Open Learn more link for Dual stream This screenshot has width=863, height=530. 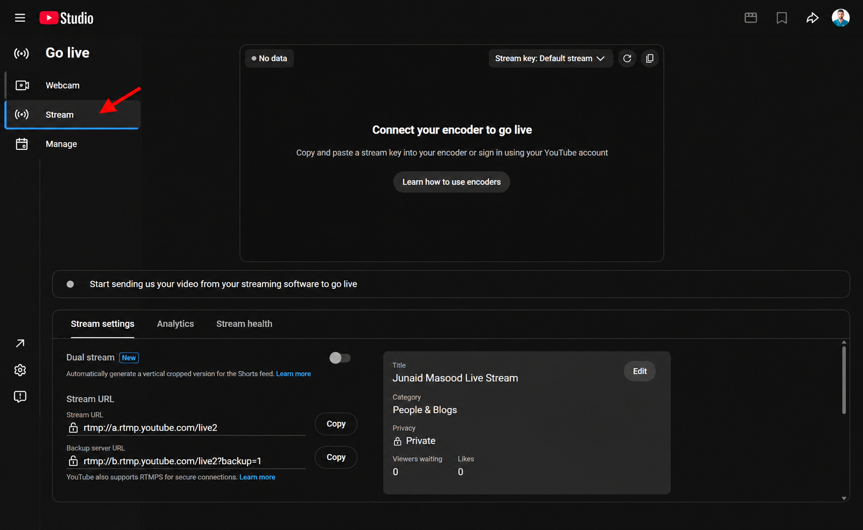293,374
